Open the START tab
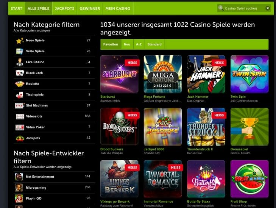The image size is (276, 208). [x=17, y=8]
